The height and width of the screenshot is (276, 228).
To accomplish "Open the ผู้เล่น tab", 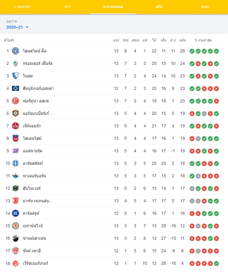I will tap(205, 7).
